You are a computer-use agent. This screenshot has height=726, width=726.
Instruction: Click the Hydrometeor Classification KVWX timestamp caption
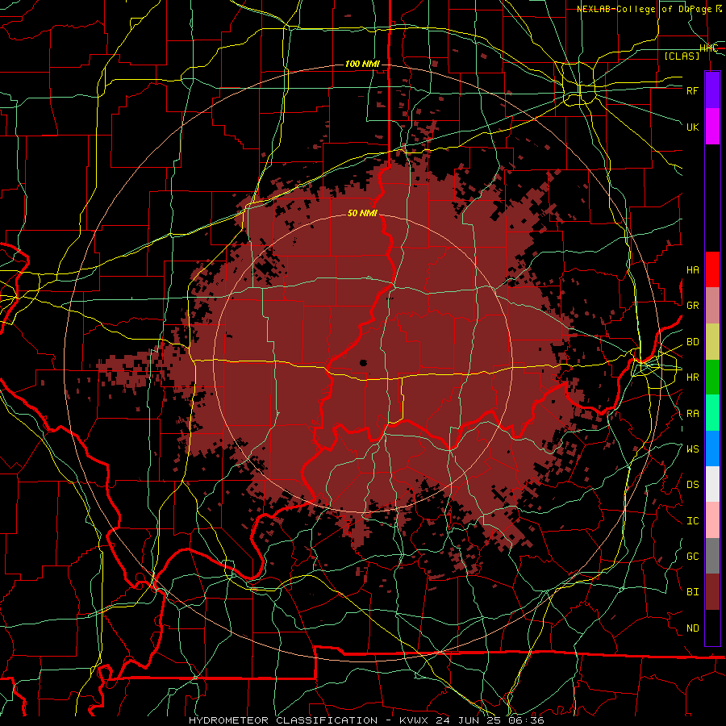[366, 720]
